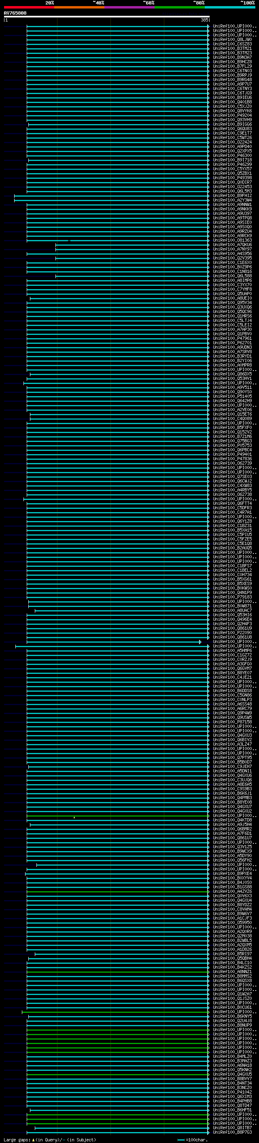Select the UniRef100_B9FHI2 label
259x1143 pixels.
pos(232,196)
